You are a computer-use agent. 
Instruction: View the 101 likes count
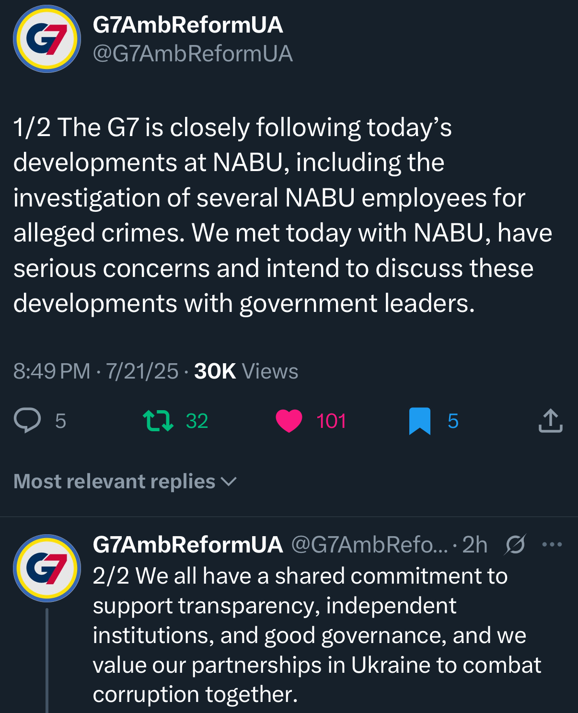(331, 421)
